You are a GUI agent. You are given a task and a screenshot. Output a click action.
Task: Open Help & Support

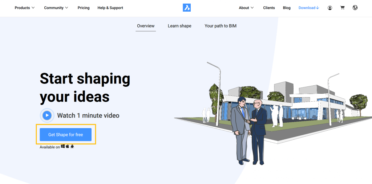pos(110,8)
